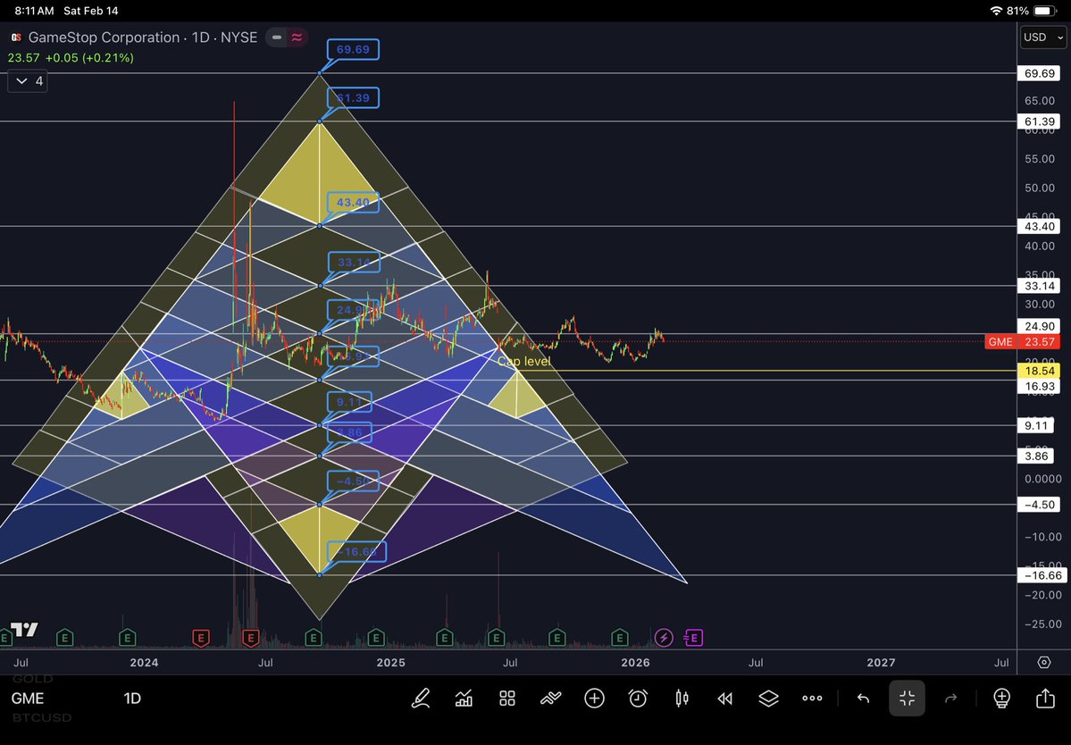This screenshot has height=745, width=1071.
Task: Tap the green earnings marker nearest 2026 label
Action: (x=620, y=638)
